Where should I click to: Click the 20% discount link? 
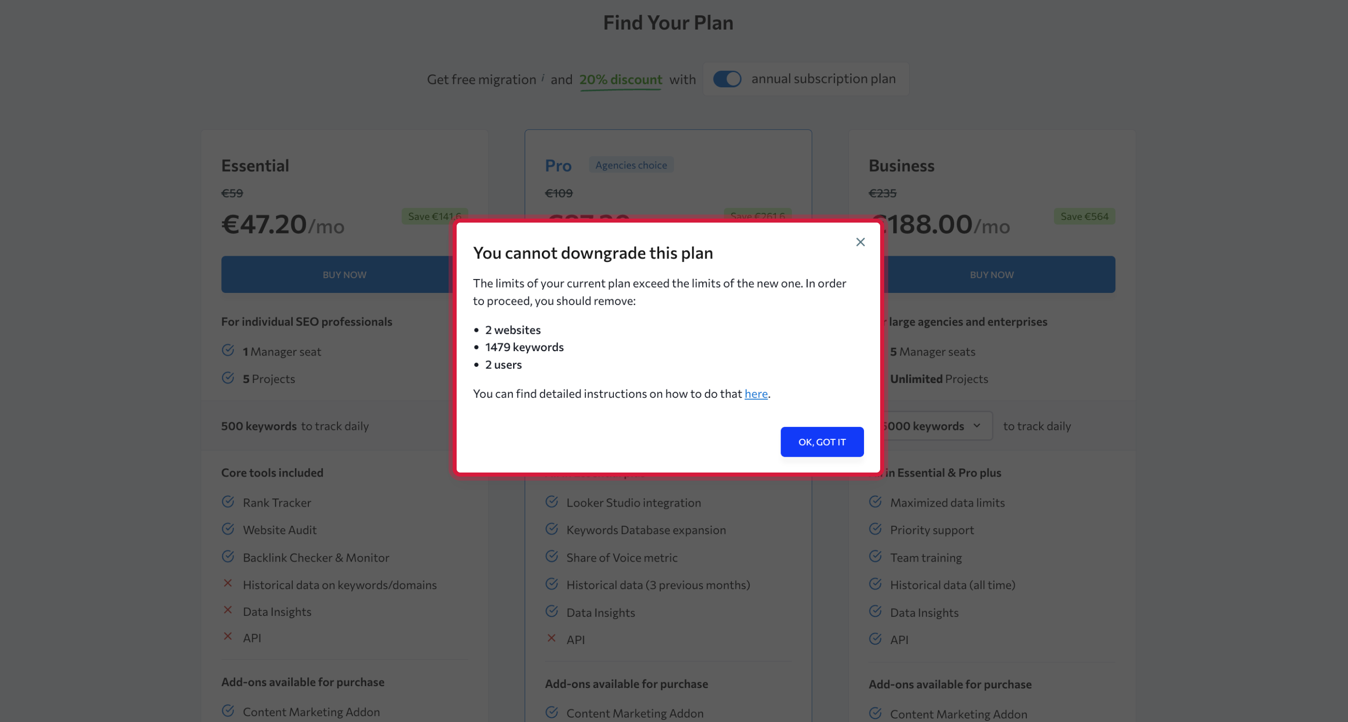click(621, 79)
